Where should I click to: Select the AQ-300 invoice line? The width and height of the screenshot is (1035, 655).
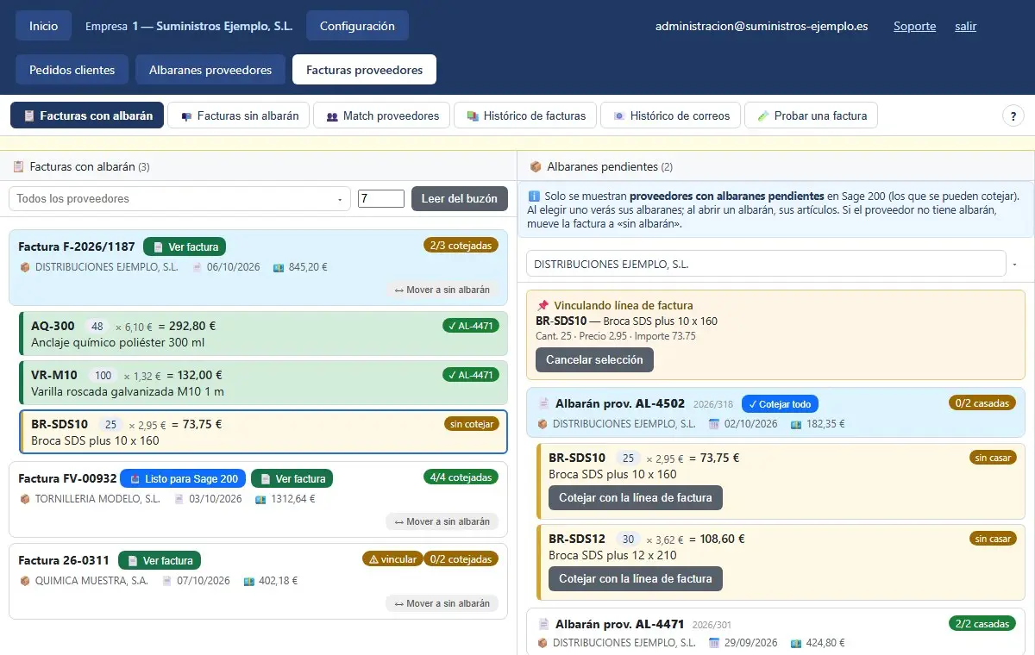pyautogui.click(x=263, y=334)
